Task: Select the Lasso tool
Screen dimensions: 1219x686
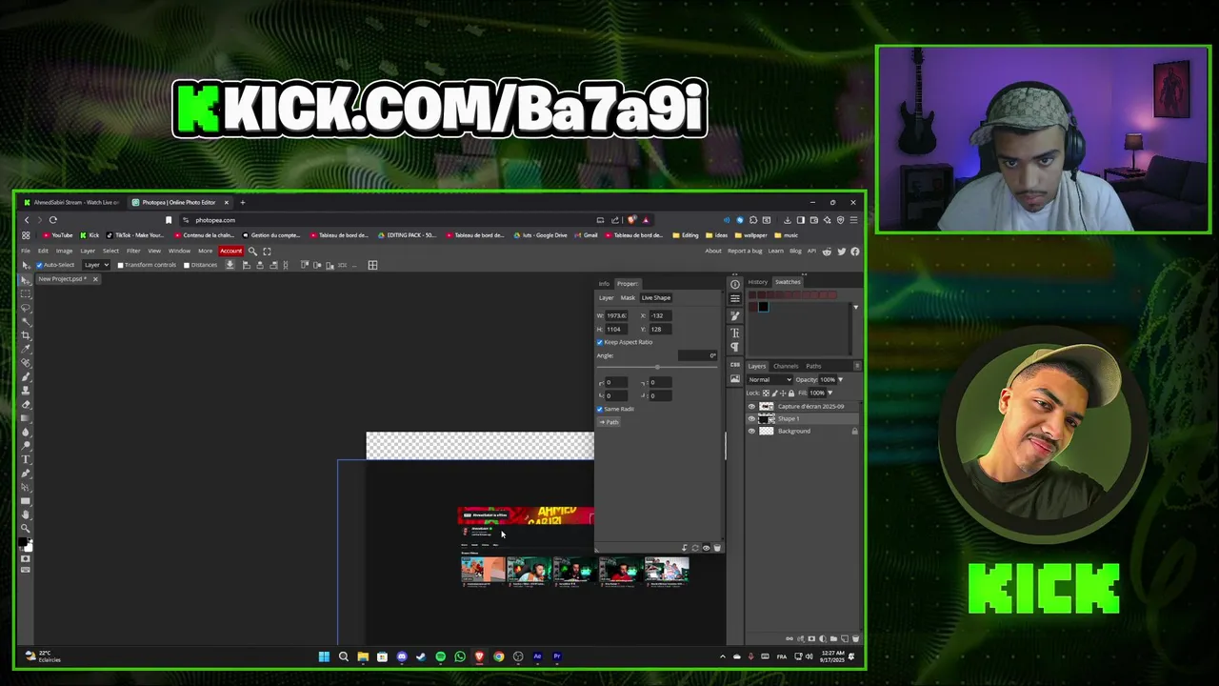Action: [x=26, y=309]
